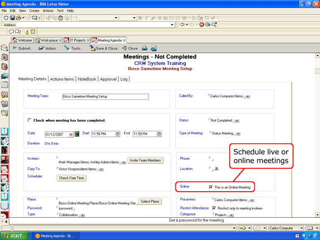
Task: Click the Select Place button
Action: pyautogui.click(x=150, y=201)
